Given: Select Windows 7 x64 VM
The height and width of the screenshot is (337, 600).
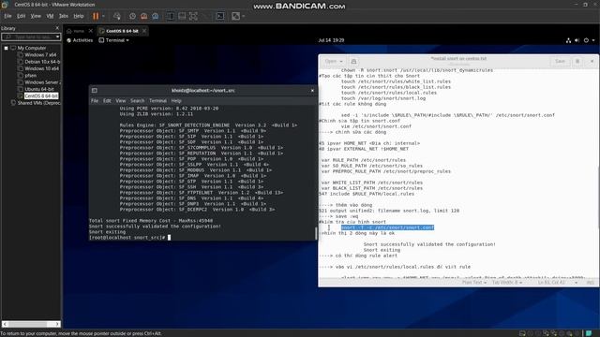Looking at the screenshot, I should 40,54.
